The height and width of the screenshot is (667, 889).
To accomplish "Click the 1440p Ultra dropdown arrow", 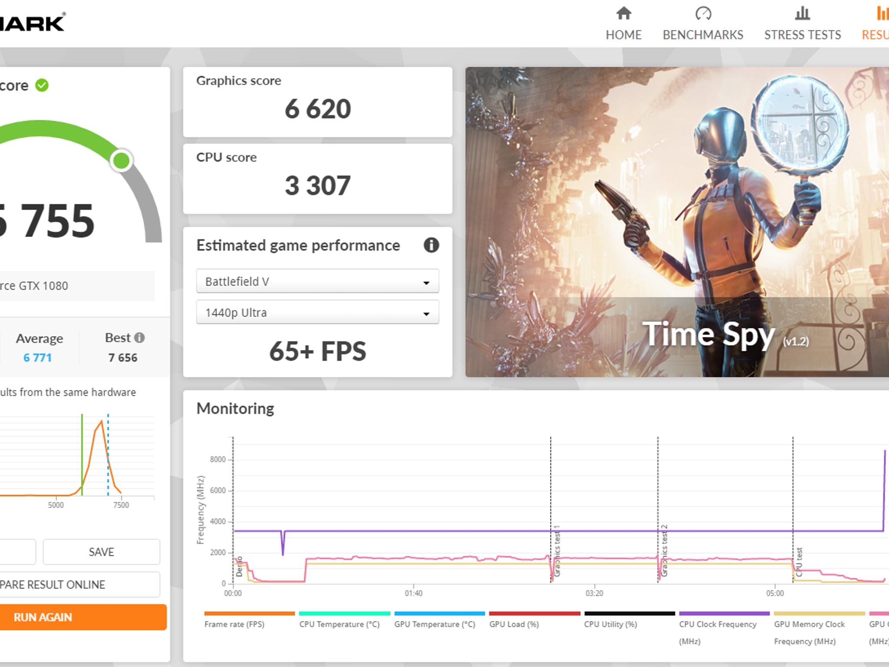I will 426,314.
